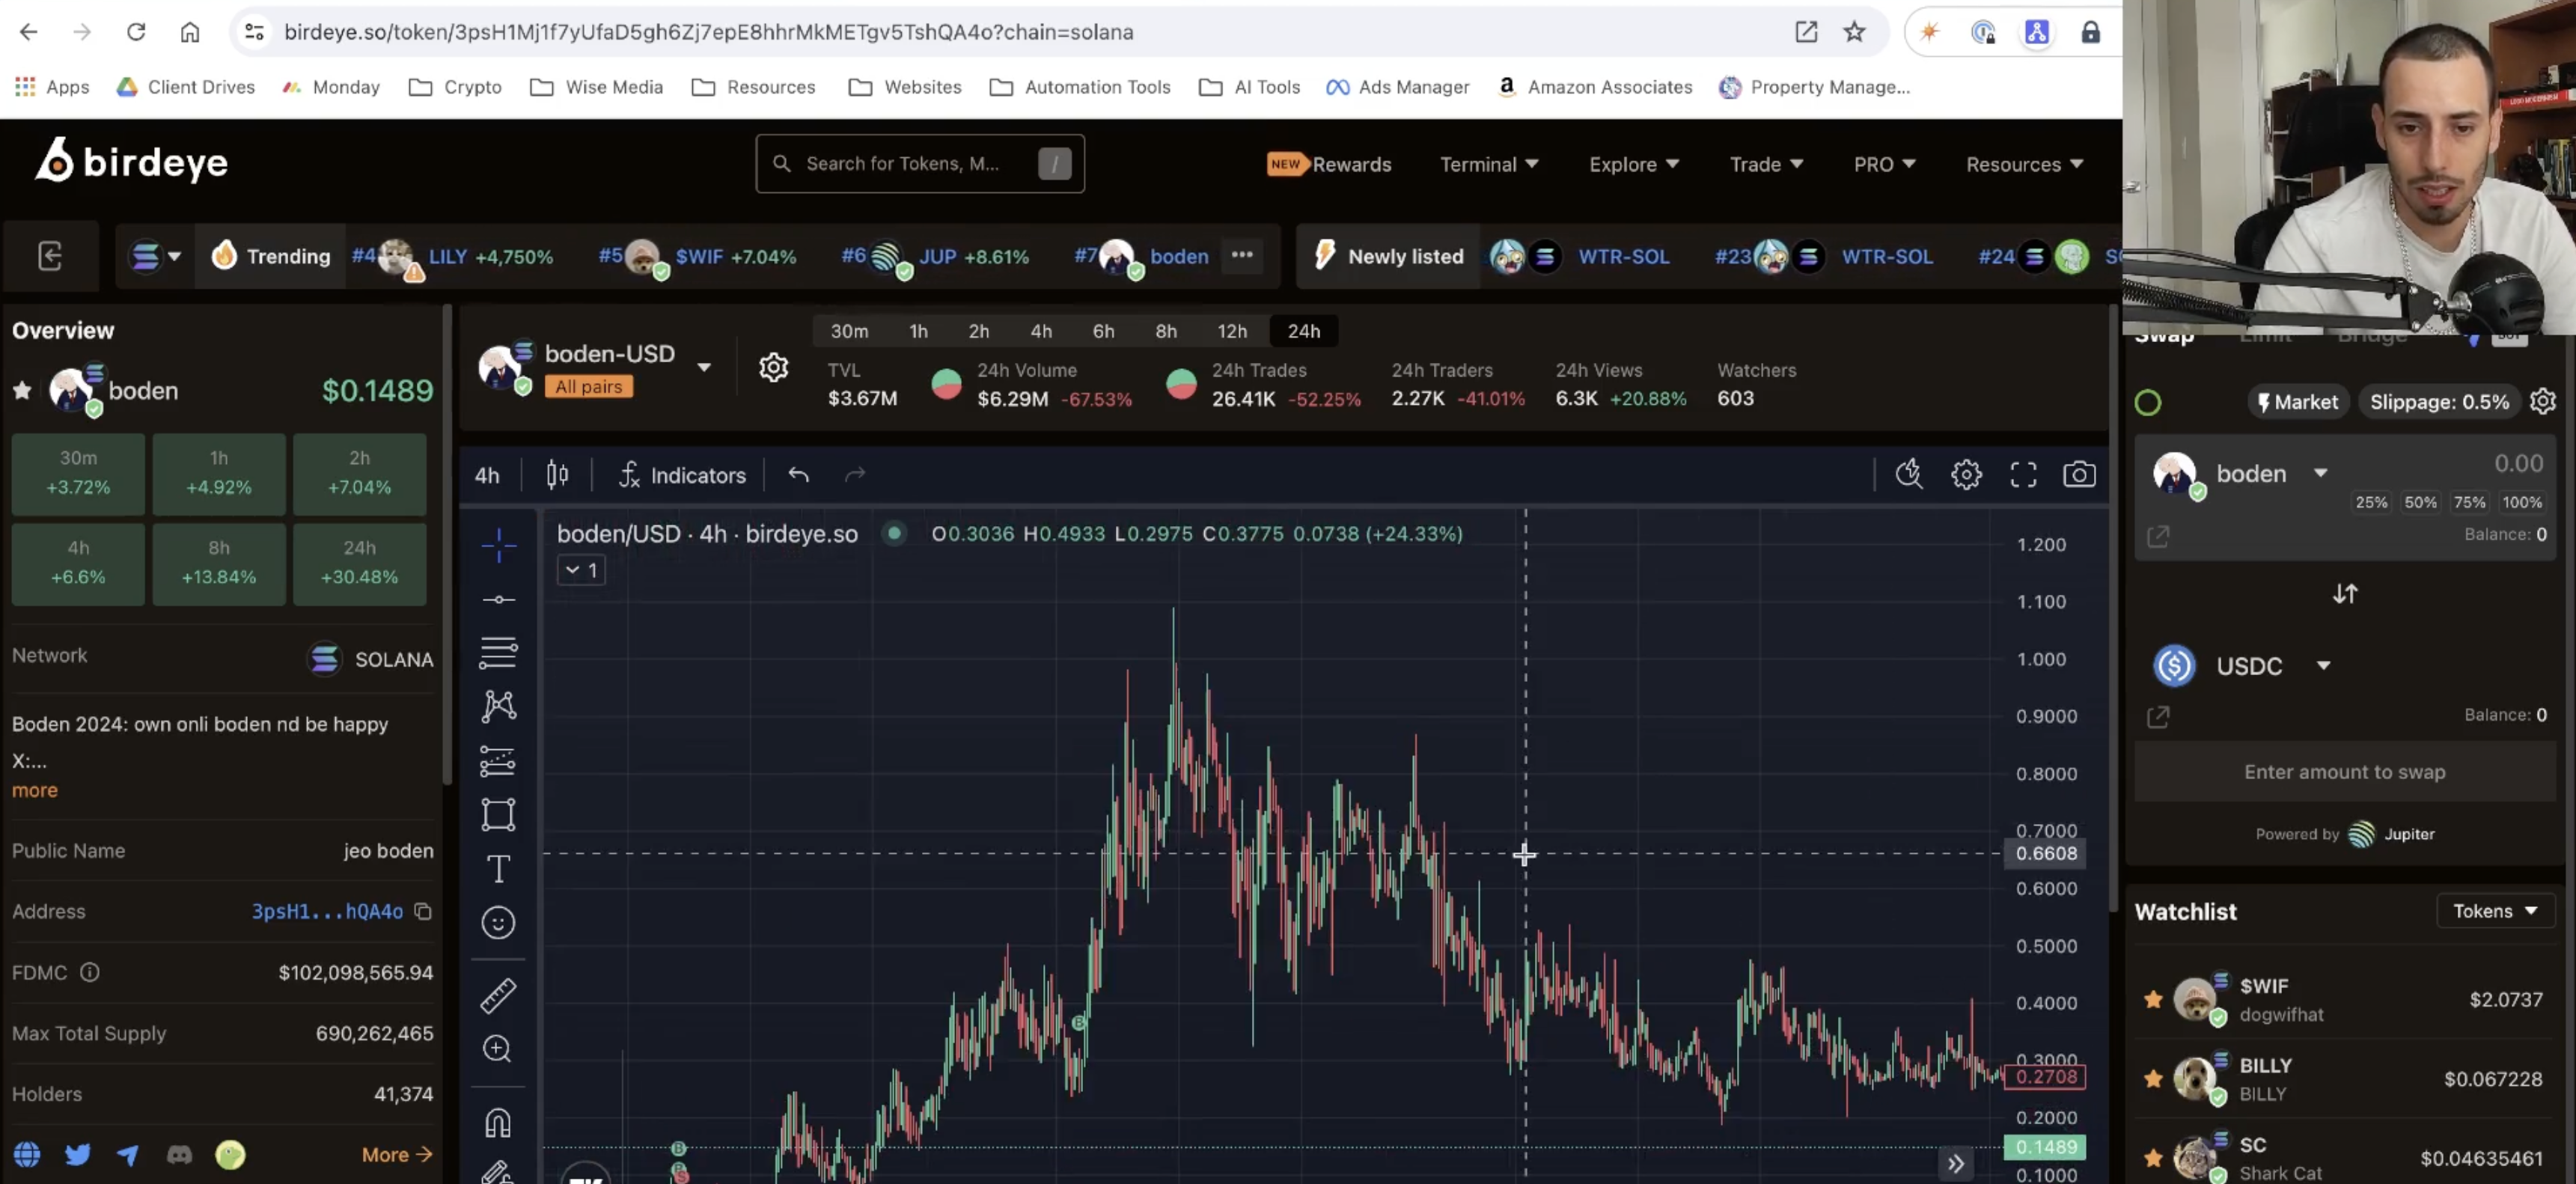Open trending token $WIF
2576x1184 pixels.
[x=698, y=256]
